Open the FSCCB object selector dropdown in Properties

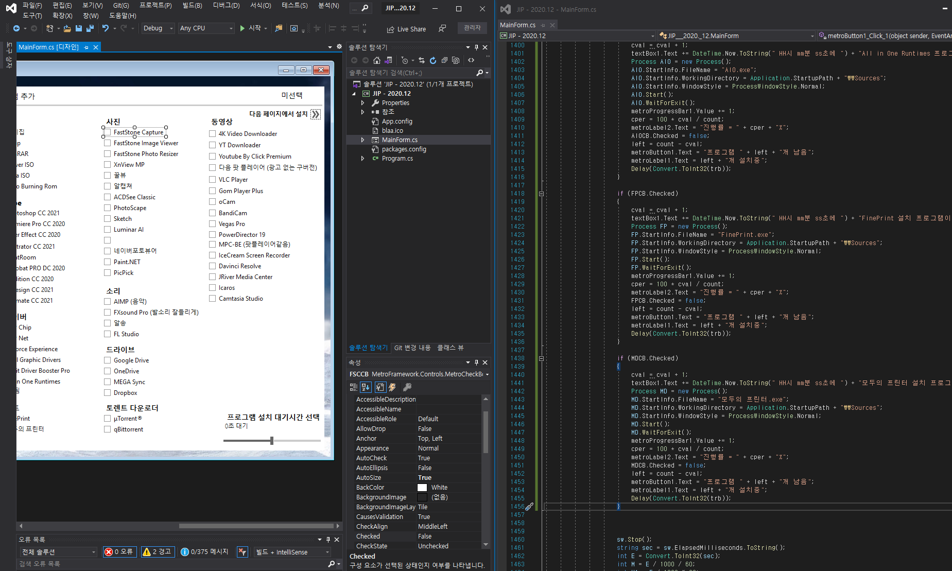[487, 374]
